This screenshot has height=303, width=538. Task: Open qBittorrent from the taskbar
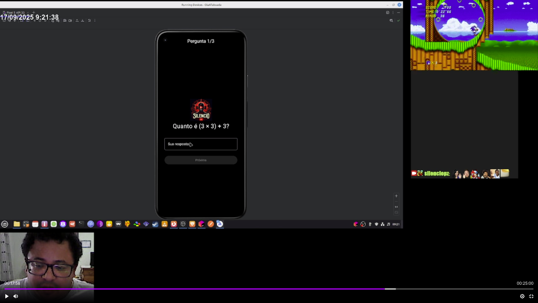tap(91, 224)
